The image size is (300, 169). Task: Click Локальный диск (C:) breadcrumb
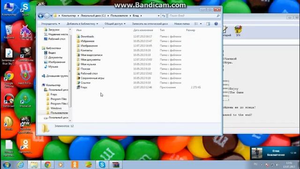(93, 15)
